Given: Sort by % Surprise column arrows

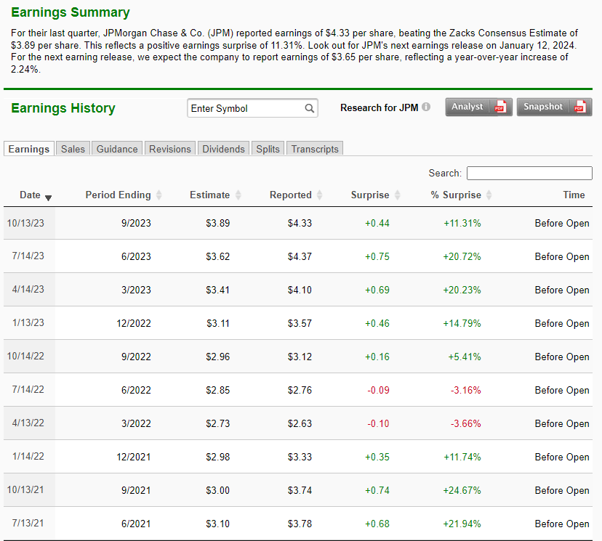Looking at the screenshot, I should point(489,195).
